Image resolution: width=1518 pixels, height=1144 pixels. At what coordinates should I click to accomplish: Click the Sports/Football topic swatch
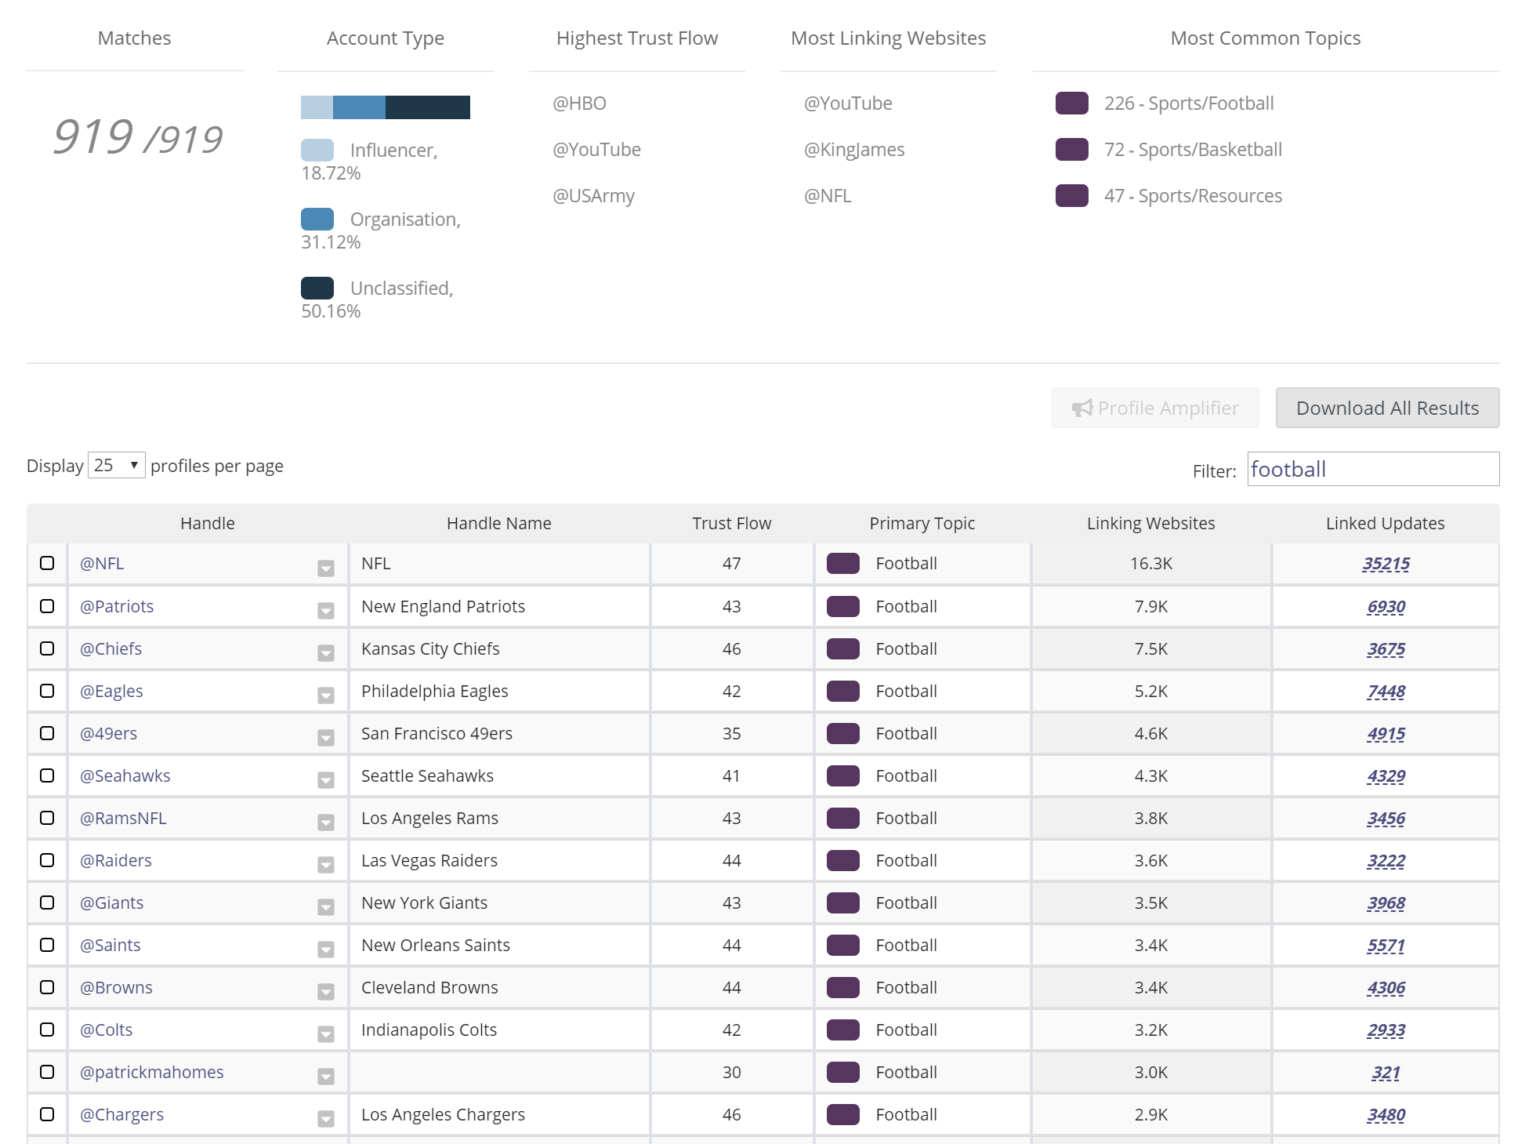[1072, 103]
